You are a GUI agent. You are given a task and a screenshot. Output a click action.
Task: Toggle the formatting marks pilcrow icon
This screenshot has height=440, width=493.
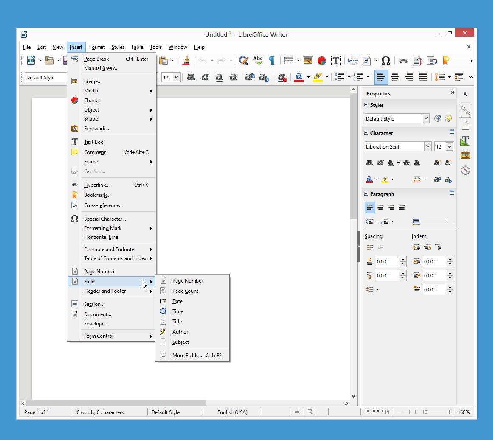click(x=272, y=61)
